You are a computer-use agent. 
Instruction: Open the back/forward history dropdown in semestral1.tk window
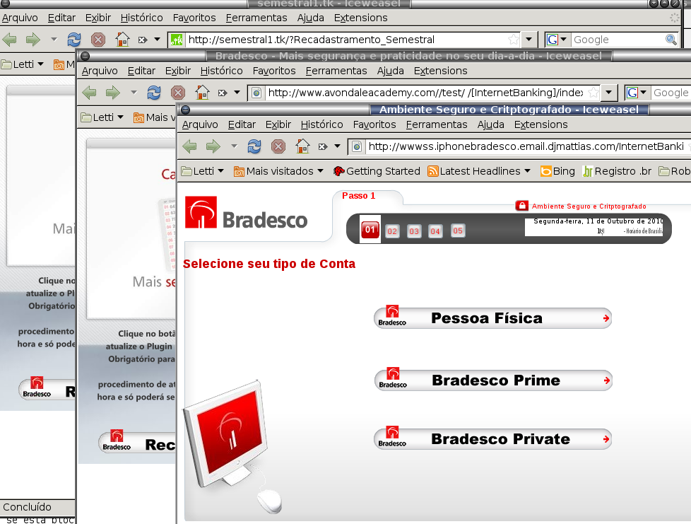tap(54, 40)
